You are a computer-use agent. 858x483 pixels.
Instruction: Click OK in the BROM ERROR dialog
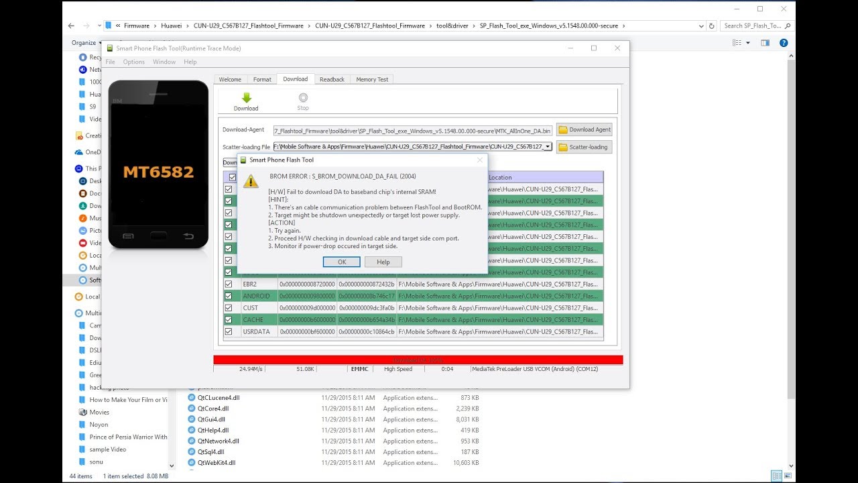(342, 262)
